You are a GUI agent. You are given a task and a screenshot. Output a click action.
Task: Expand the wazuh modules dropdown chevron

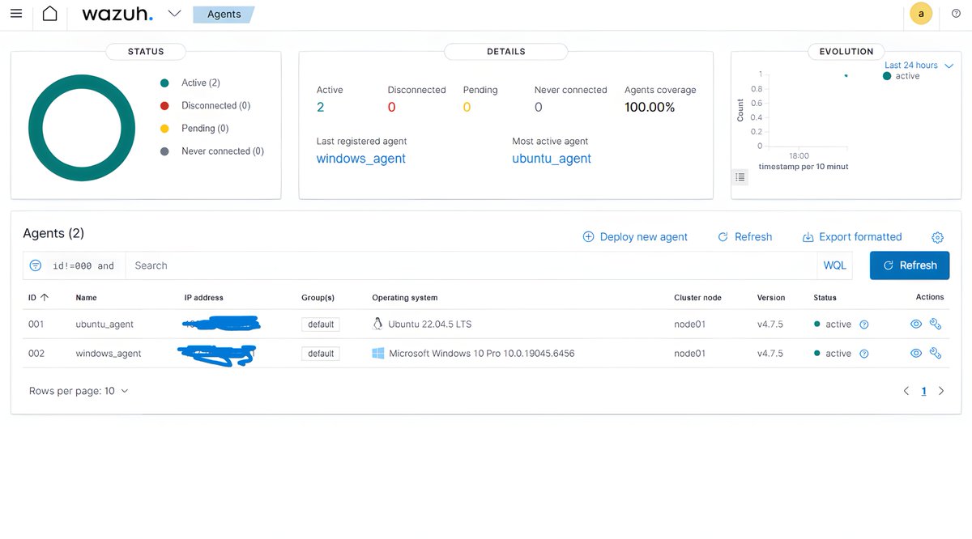coord(174,14)
